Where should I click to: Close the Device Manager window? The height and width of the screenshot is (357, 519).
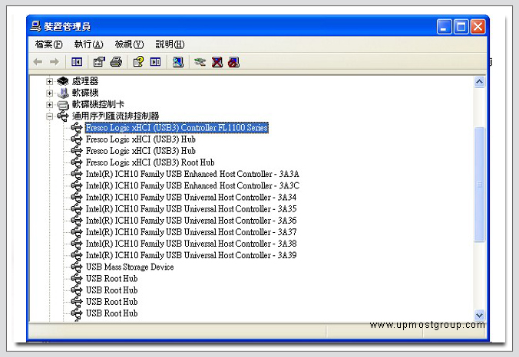pyautogui.click(x=478, y=27)
